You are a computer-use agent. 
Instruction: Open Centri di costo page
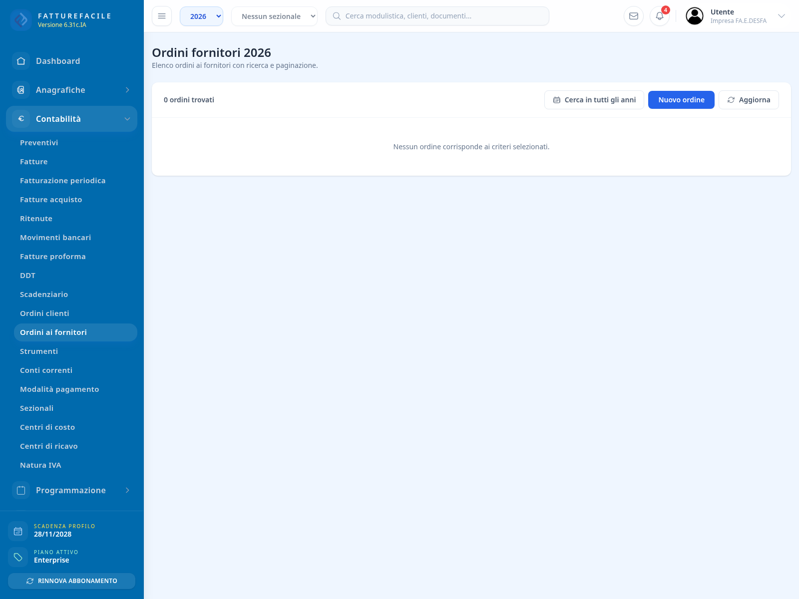[x=75, y=427]
